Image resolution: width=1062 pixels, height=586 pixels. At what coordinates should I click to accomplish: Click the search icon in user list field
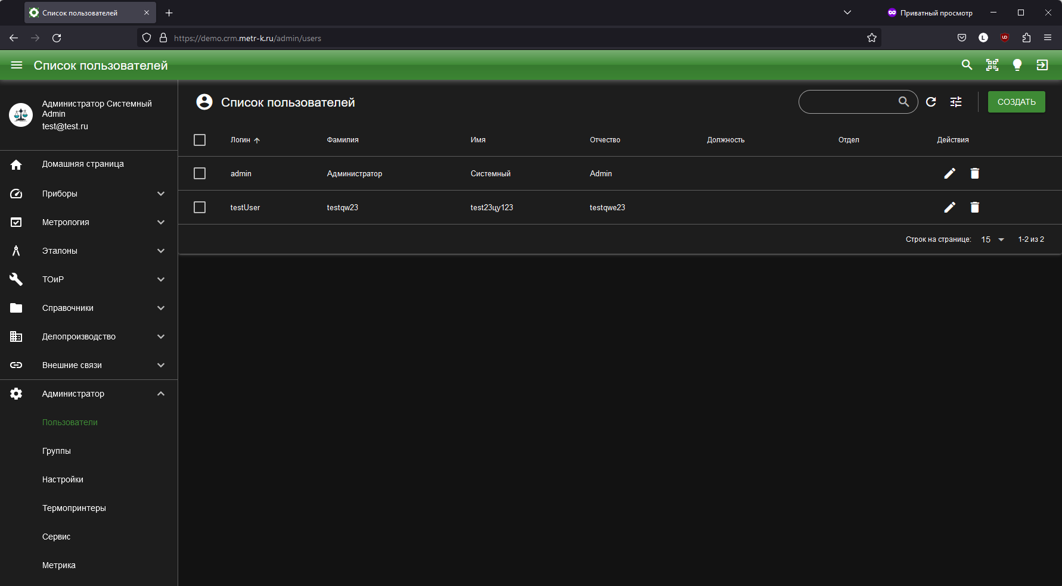pos(904,102)
